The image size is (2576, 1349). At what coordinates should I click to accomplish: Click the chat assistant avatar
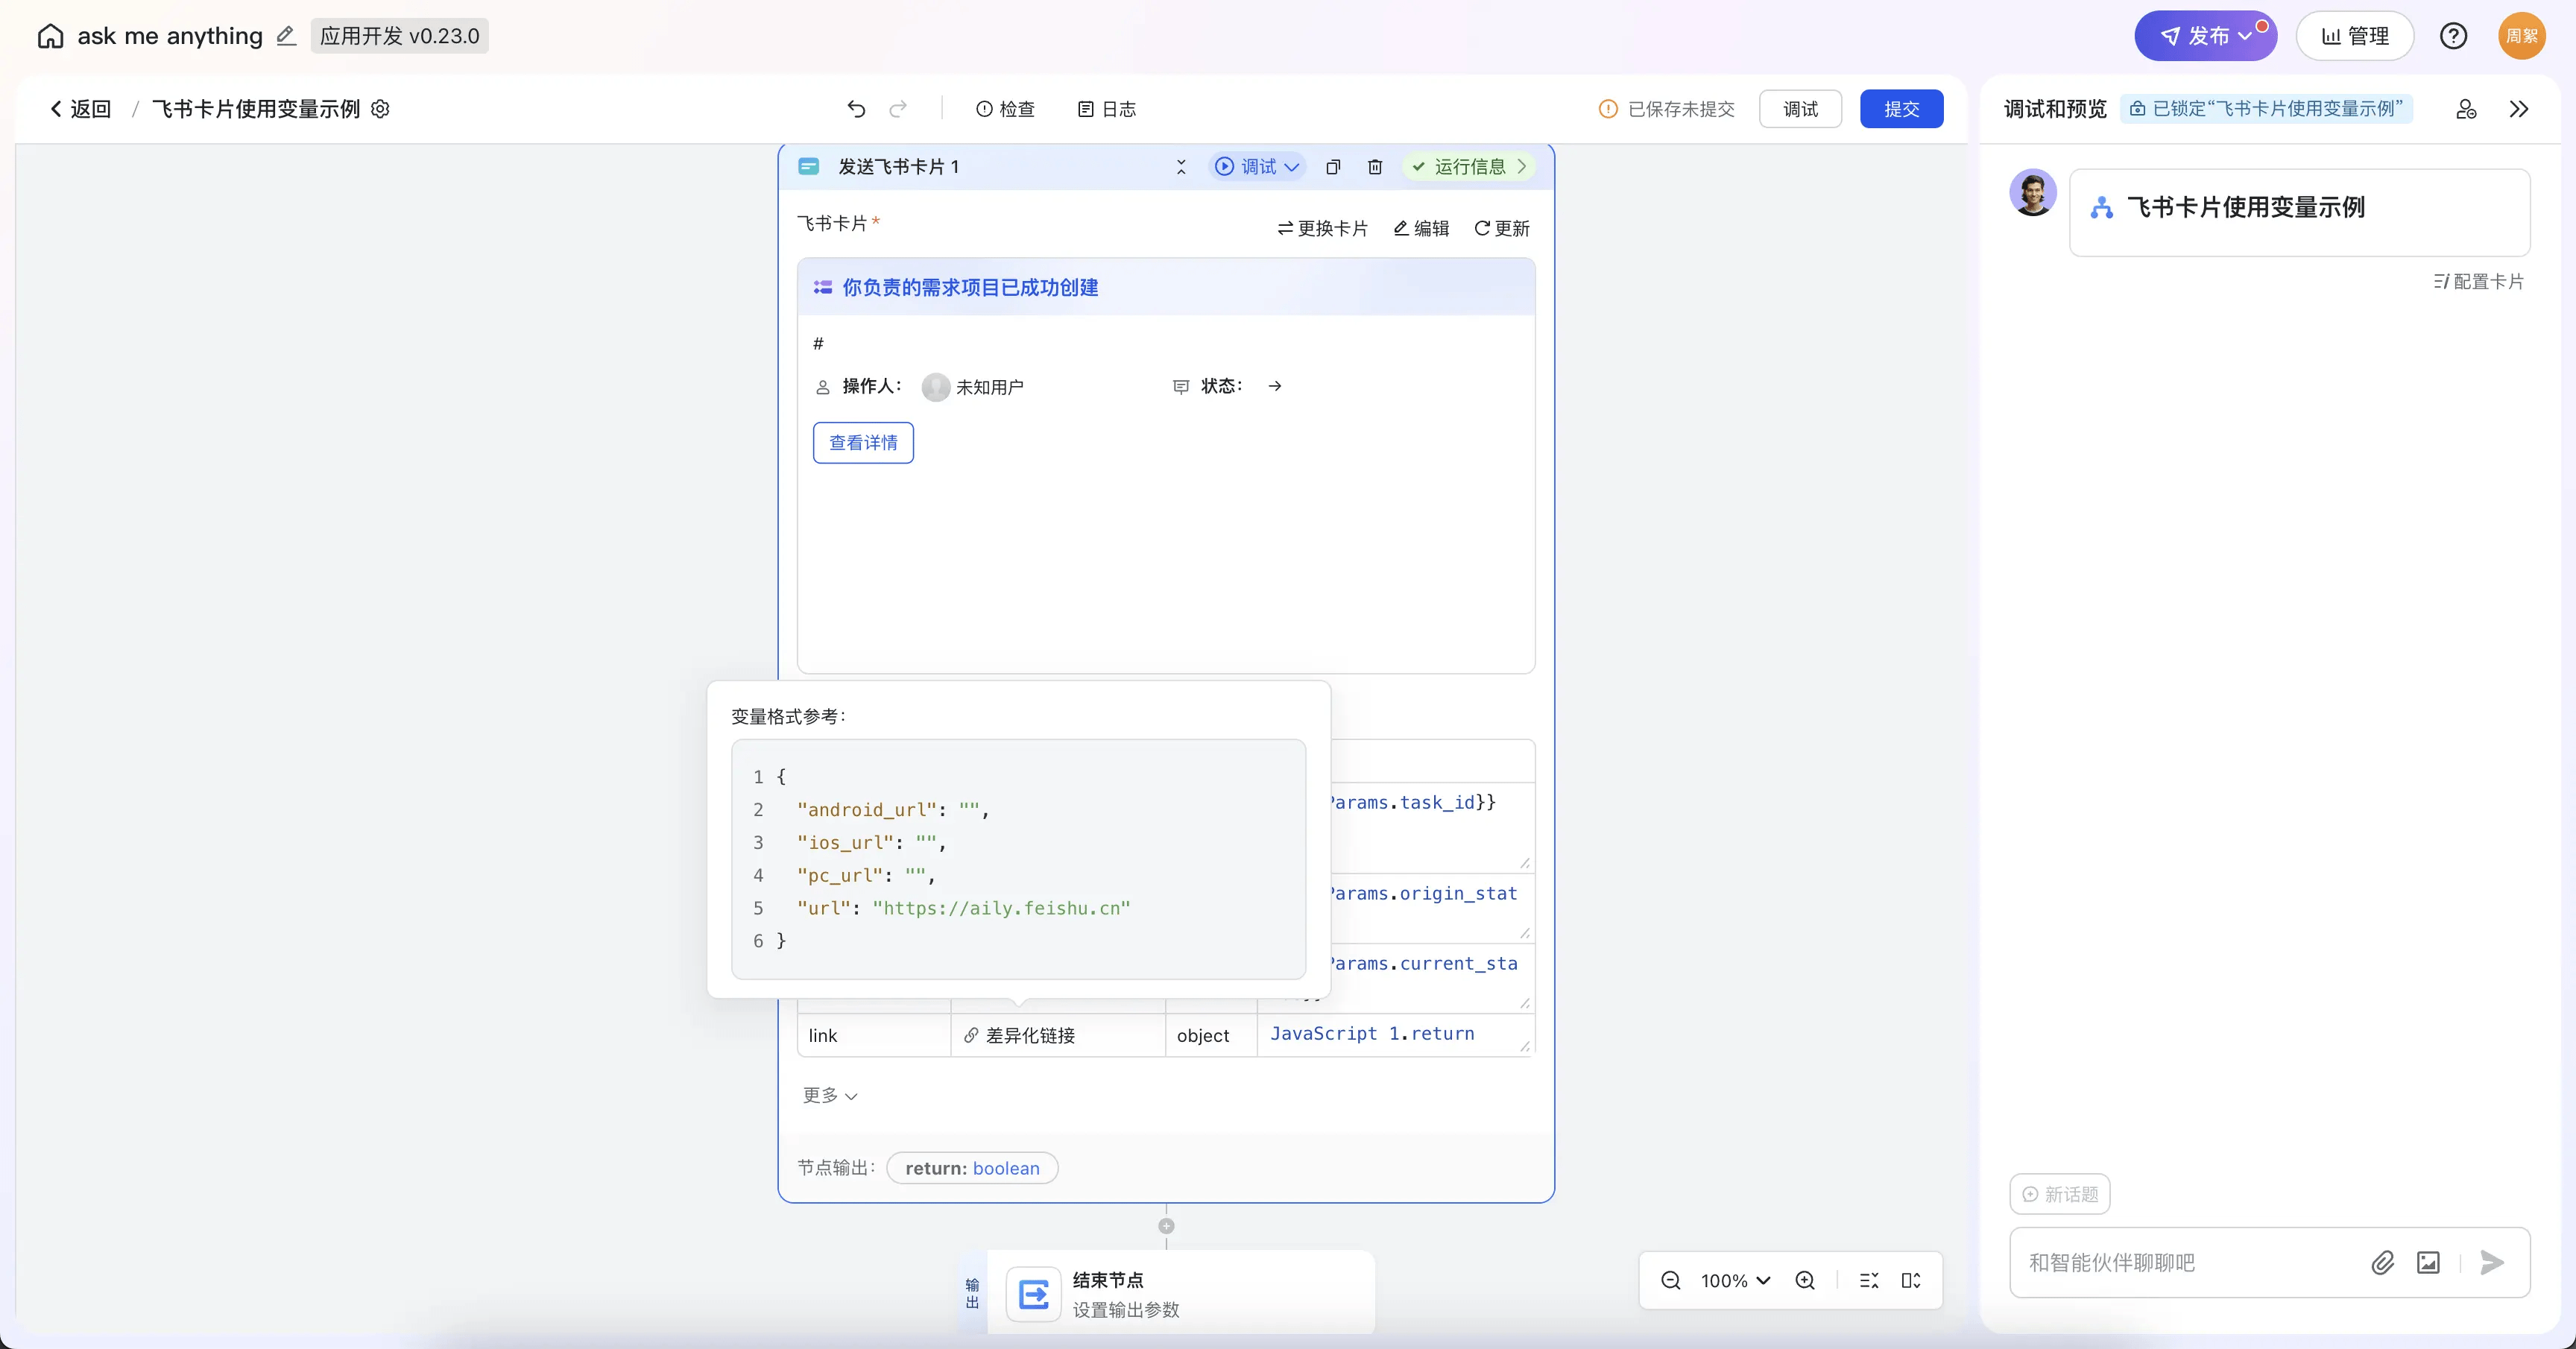click(2033, 192)
